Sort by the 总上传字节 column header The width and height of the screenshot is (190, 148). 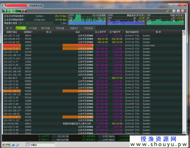101,32
